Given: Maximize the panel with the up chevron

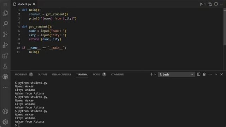Looking at the screenshot, I should click(216, 74).
